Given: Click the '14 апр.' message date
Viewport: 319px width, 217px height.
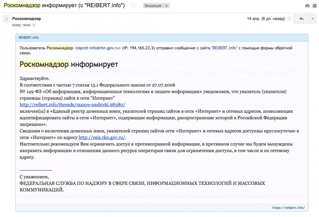Looking at the screenshot, I should [x=266, y=19].
